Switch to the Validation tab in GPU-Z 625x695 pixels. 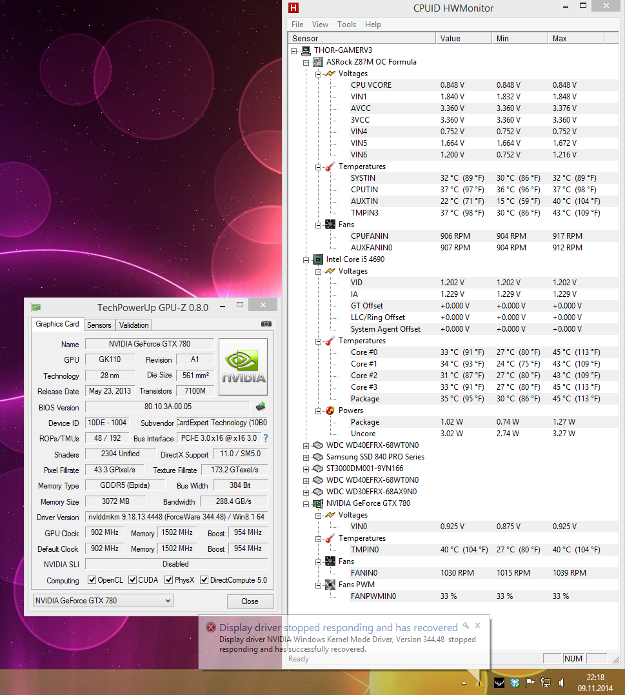[134, 325]
